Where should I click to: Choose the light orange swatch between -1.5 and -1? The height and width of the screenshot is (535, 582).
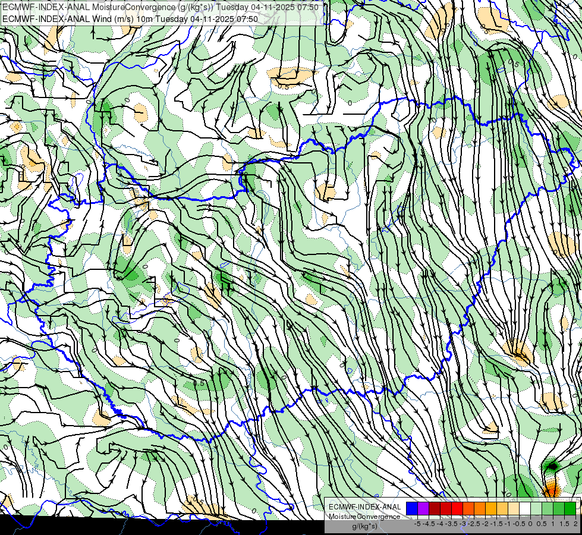click(x=502, y=508)
